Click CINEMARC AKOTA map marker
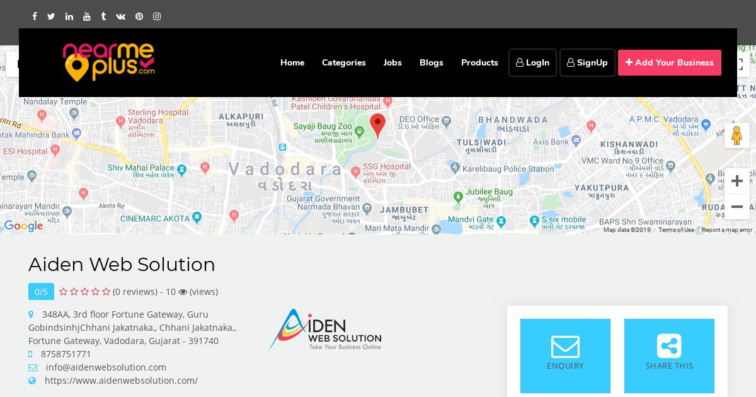Viewport: 756px width, 397px height. (197, 218)
